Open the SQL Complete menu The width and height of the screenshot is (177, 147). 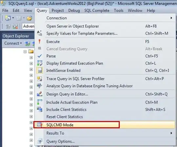[97, 11]
